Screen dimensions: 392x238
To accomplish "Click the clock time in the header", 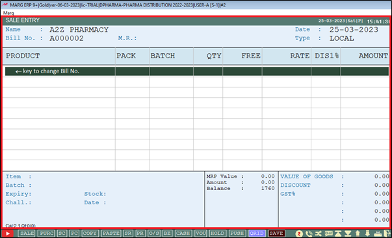I will tap(378, 21).
